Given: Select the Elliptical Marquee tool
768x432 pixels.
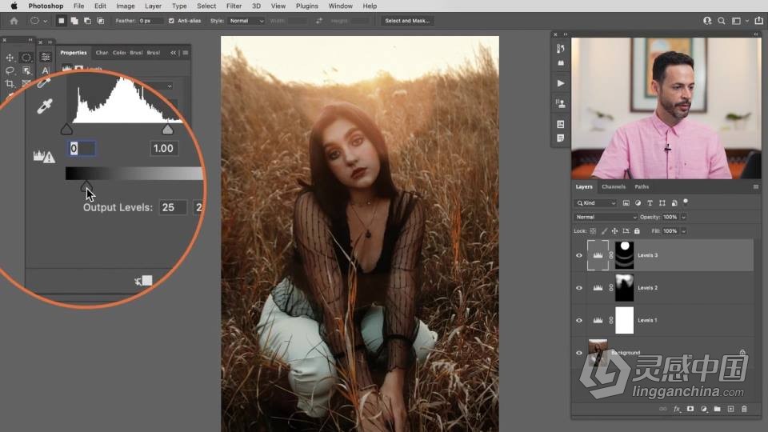Looking at the screenshot, I should (x=26, y=58).
